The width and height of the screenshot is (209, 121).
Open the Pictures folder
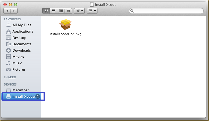click(x=19, y=69)
